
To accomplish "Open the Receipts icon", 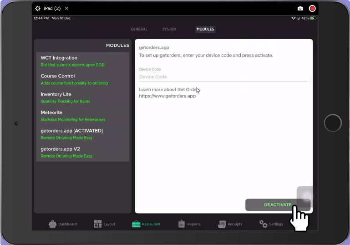I will 222,224.
